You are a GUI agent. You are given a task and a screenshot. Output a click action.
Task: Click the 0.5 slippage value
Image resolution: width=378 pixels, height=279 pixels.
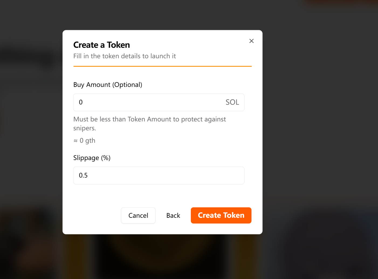[83, 175]
